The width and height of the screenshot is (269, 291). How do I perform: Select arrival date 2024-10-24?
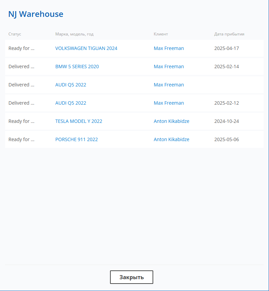pyautogui.click(x=226, y=121)
